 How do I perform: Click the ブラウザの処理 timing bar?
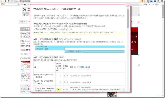tap(80, 47)
